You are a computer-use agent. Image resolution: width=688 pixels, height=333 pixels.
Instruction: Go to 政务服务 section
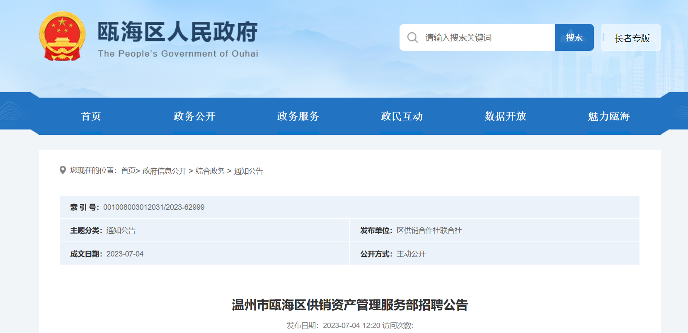[298, 116]
